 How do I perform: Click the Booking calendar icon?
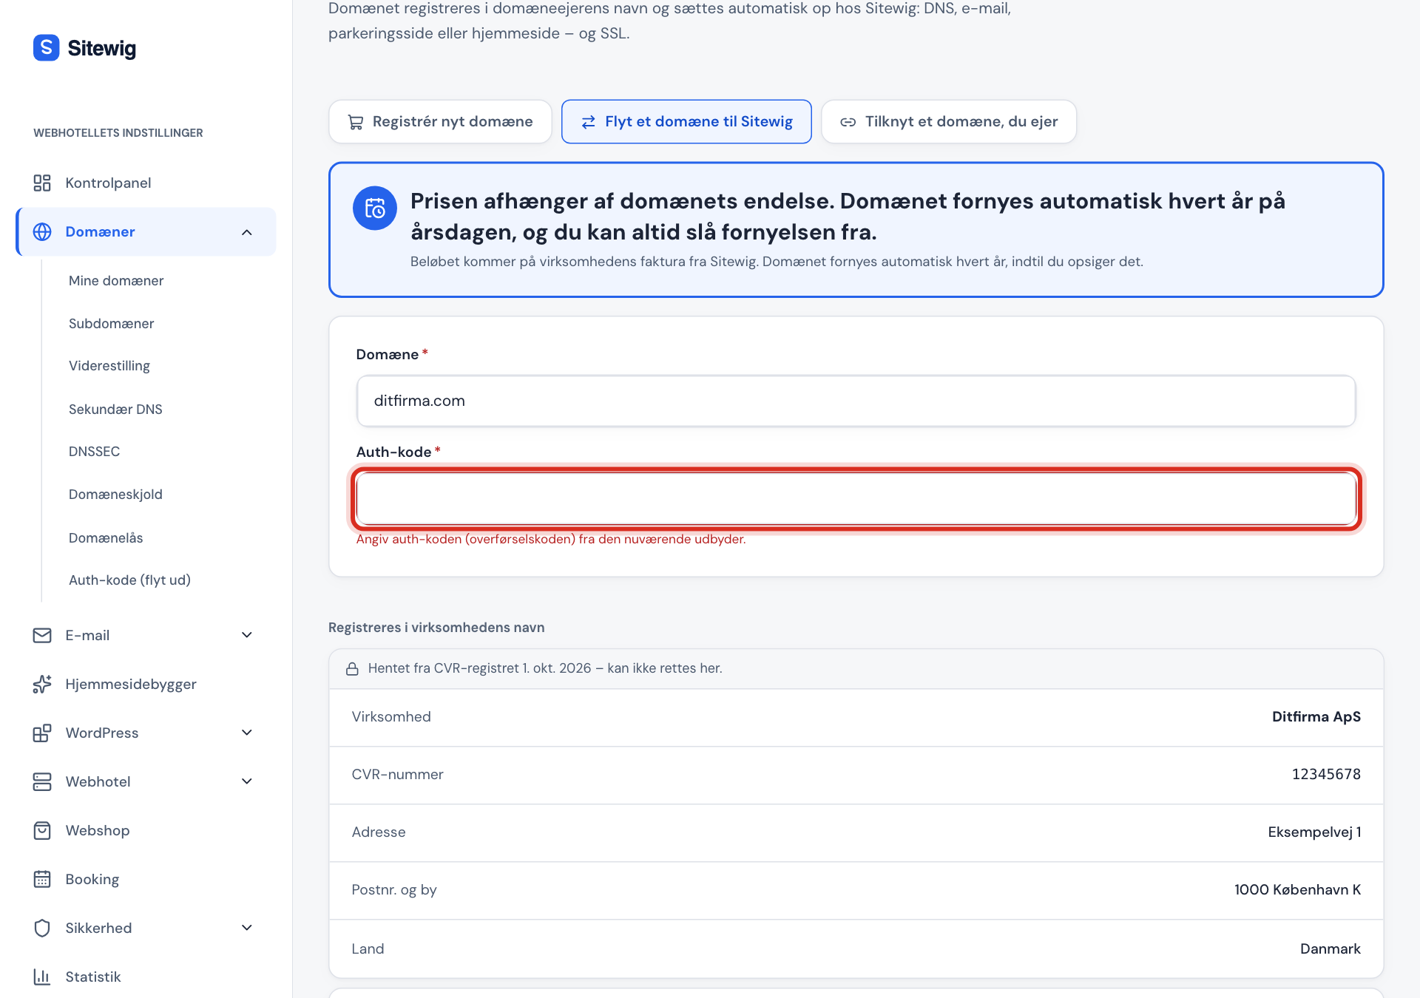(42, 879)
